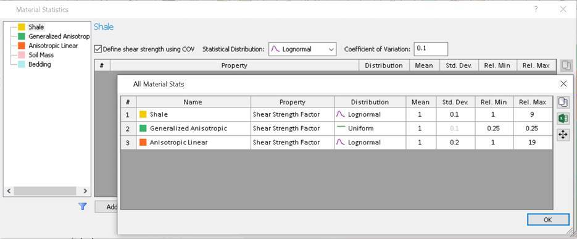Click Rel. Max value 9 in Shale row
This screenshot has height=239, width=577.
(533, 114)
